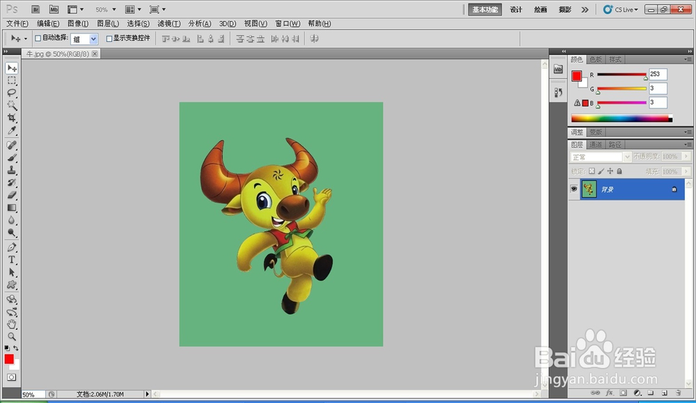
Task: Pick the Eyedropper tool
Action: click(12, 131)
